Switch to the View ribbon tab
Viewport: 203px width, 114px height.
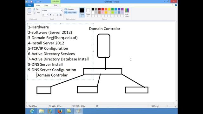[46, 5]
